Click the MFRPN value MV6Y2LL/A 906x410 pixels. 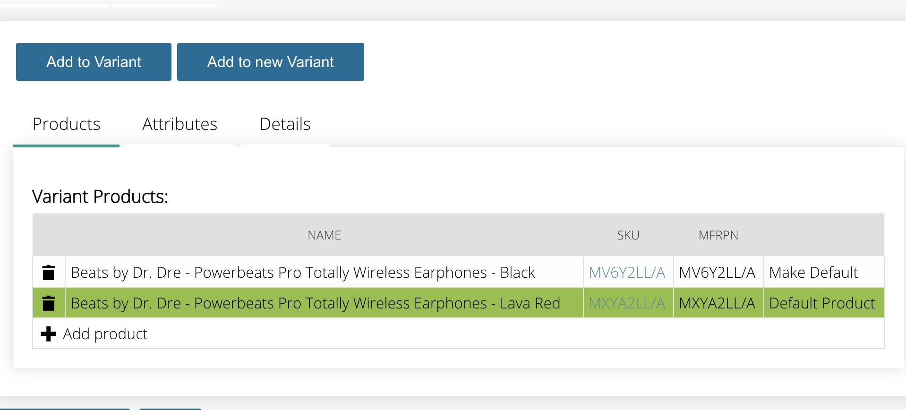pyautogui.click(x=717, y=273)
